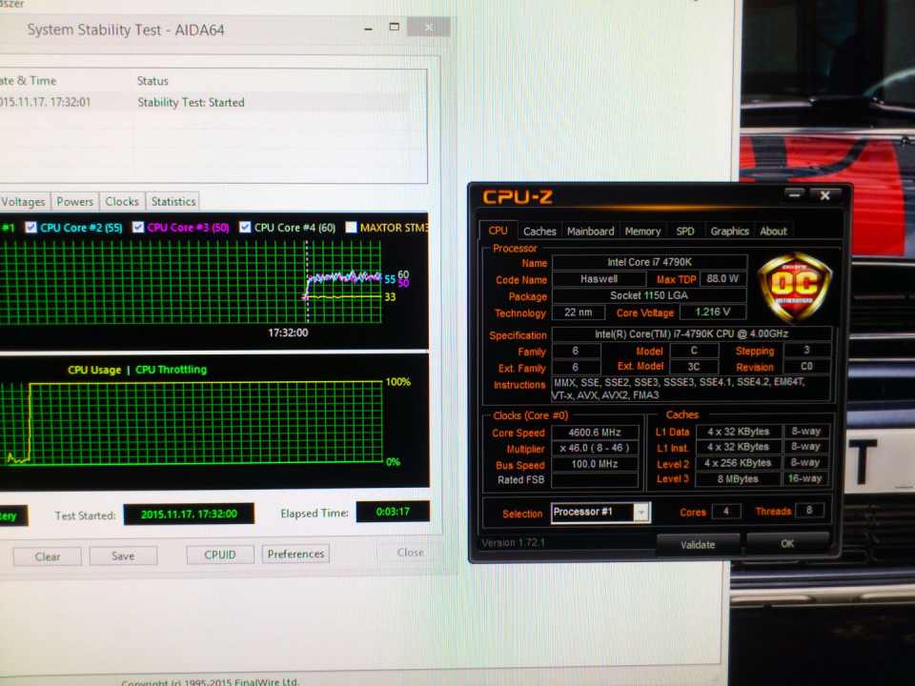
Task: Click the Threads 8 value in CPU-Z
Action: pyautogui.click(x=809, y=511)
